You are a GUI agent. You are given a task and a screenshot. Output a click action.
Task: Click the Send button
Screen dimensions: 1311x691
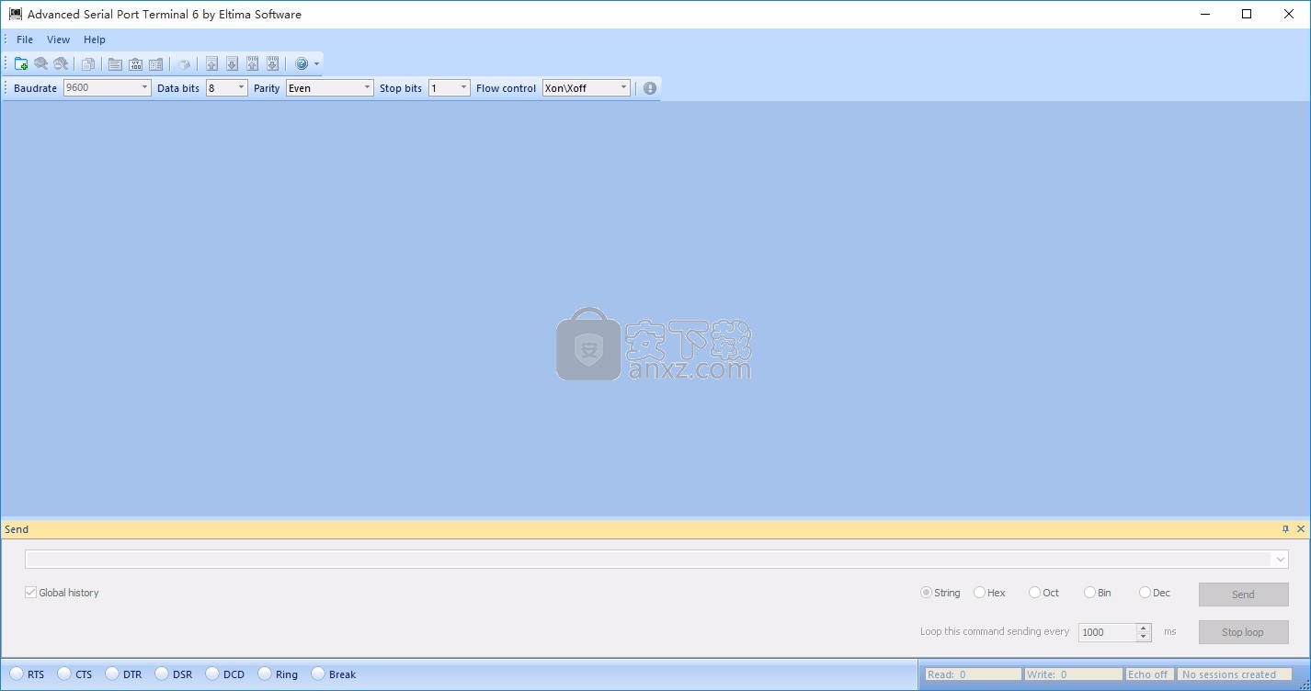(x=1243, y=595)
